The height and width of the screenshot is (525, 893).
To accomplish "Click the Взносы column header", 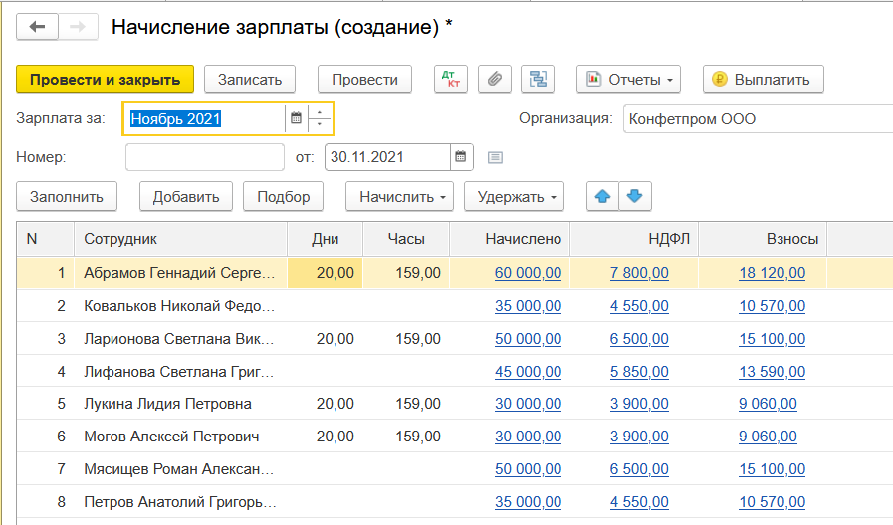I will point(763,239).
